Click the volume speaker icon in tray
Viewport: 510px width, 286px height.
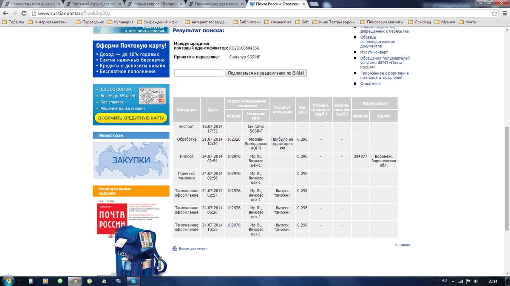(x=477, y=280)
